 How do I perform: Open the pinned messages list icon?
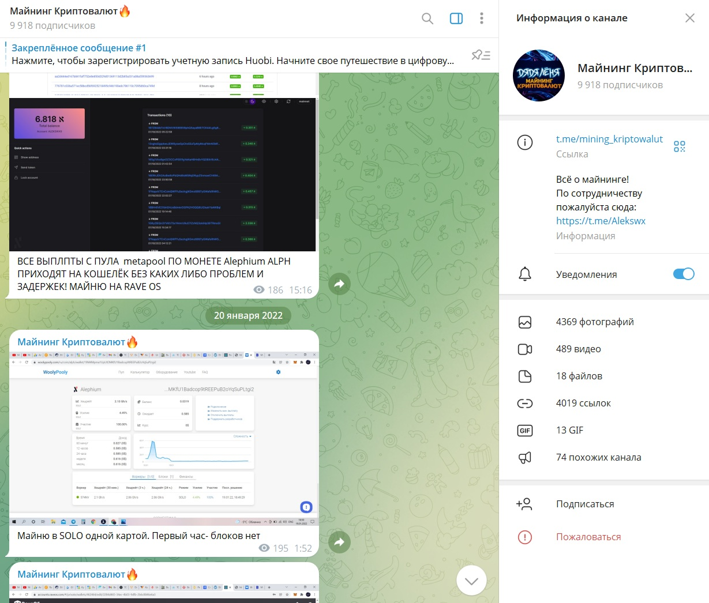tap(481, 55)
